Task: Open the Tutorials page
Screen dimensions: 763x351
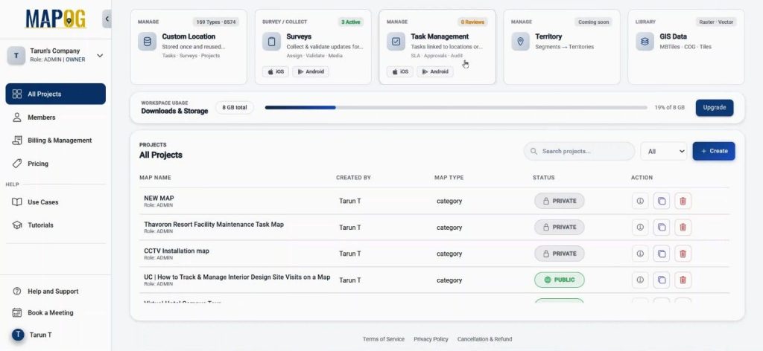Action: click(55, 225)
